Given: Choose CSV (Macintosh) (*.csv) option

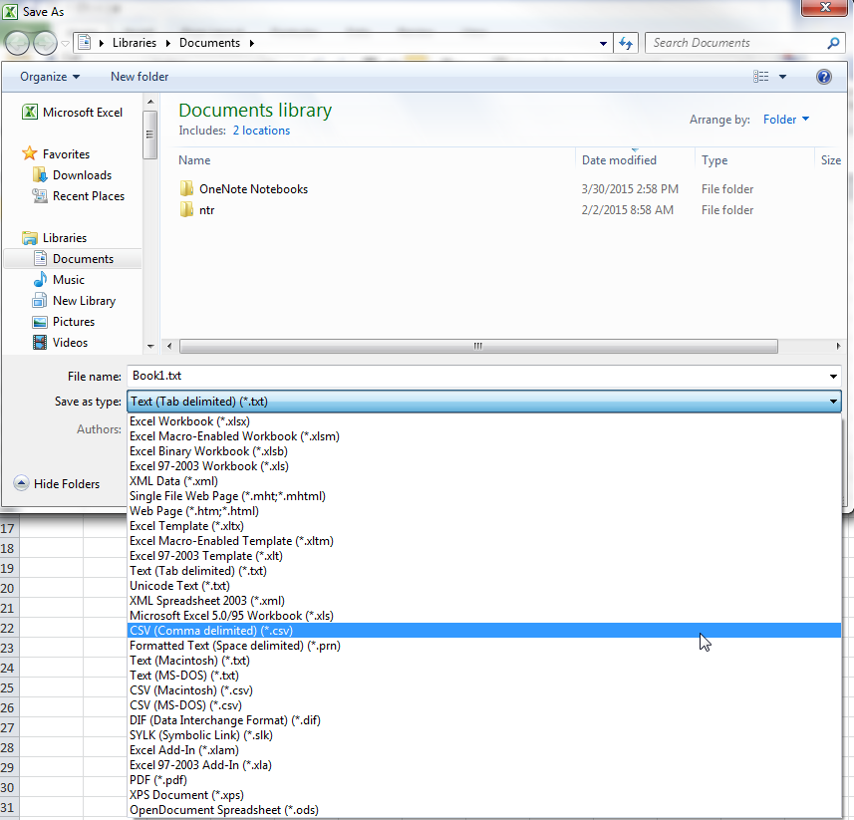Looking at the screenshot, I should [x=484, y=690].
